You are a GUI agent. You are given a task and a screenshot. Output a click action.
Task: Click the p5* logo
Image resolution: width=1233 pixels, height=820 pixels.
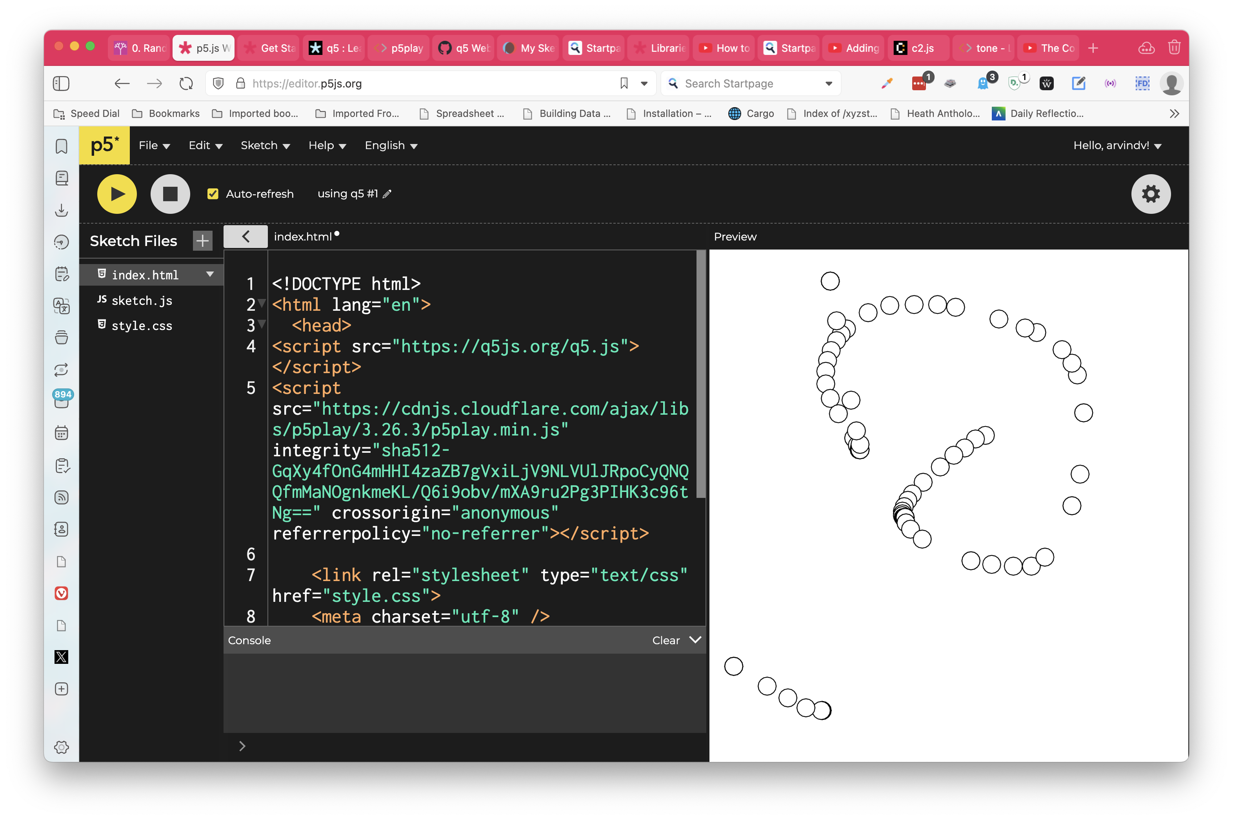pyautogui.click(x=105, y=145)
